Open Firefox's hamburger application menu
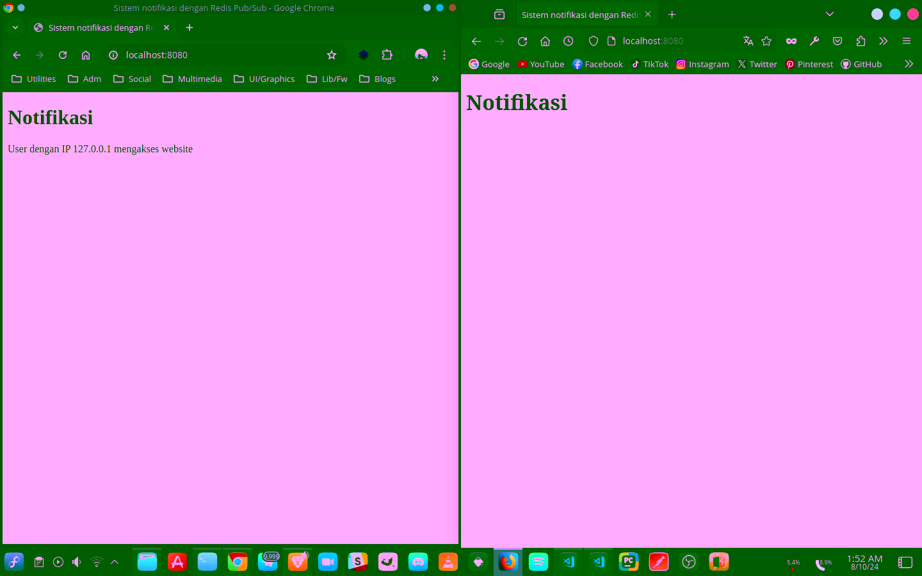The width and height of the screenshot is (922, 576). click(x=906, y=40)
